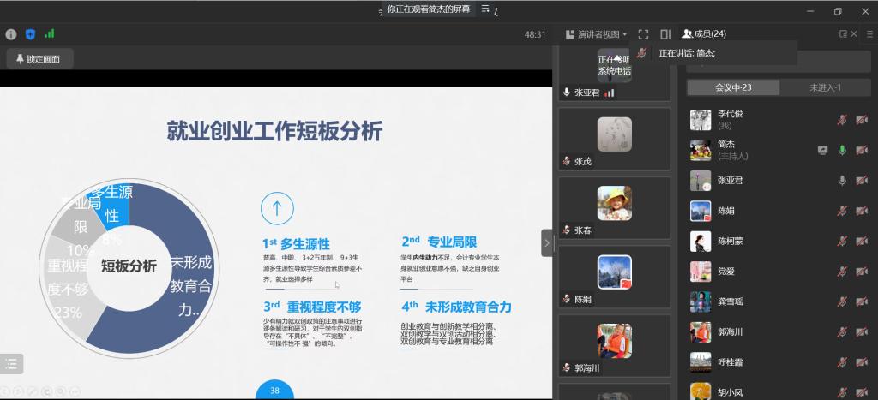Screen dimensions: 878x400
Task: Mute the green microphone of 简杰
Action: [842, 150]
